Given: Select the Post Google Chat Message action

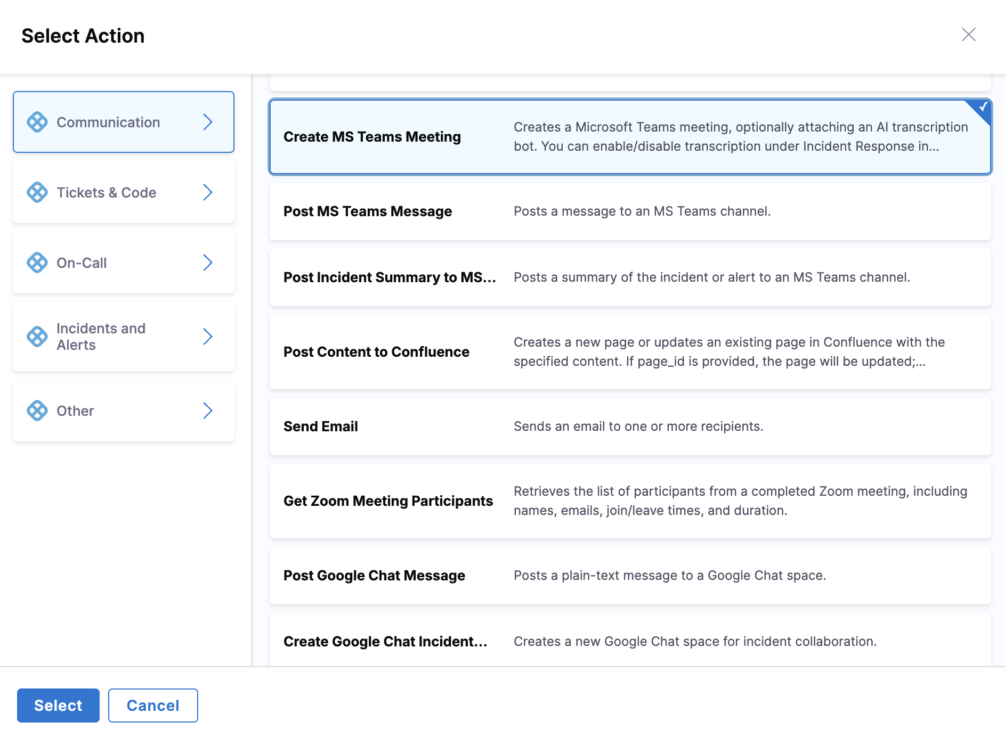Looking at the screenshot, I should [630, 576].
